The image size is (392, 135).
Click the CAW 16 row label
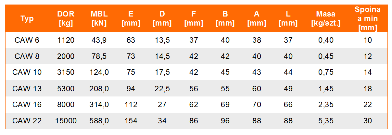[27, 105]
